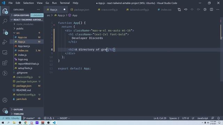Image resolution: width=223 pixels, height=125 pixels.
Task: Open the Selection menu
Action: (x=29, y=3)
